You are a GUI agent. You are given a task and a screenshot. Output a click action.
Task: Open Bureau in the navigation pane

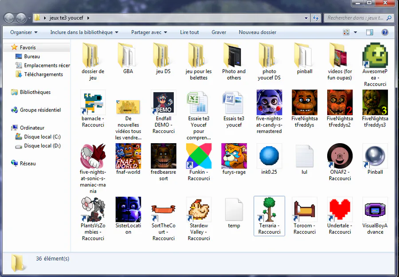tap(32, 56)
